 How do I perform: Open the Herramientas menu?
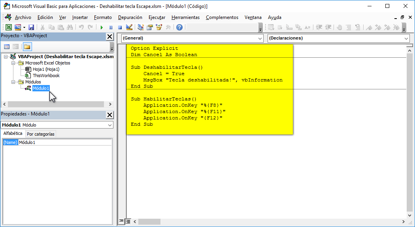click(x=185, y=17)
